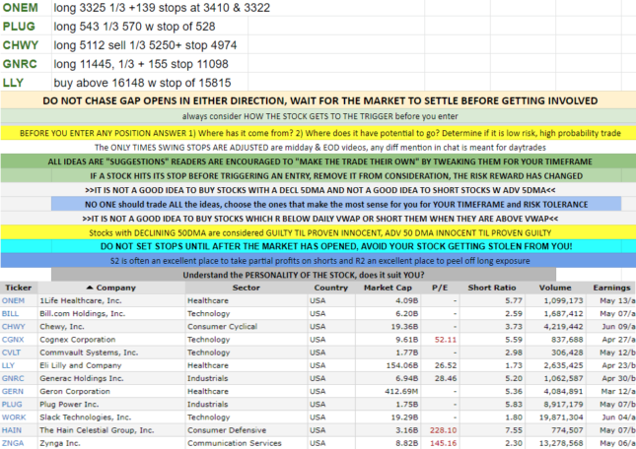Click Chewy earnings date Jun 09
This screenshot has width=636, height=449.
click(x=618, y=326)
